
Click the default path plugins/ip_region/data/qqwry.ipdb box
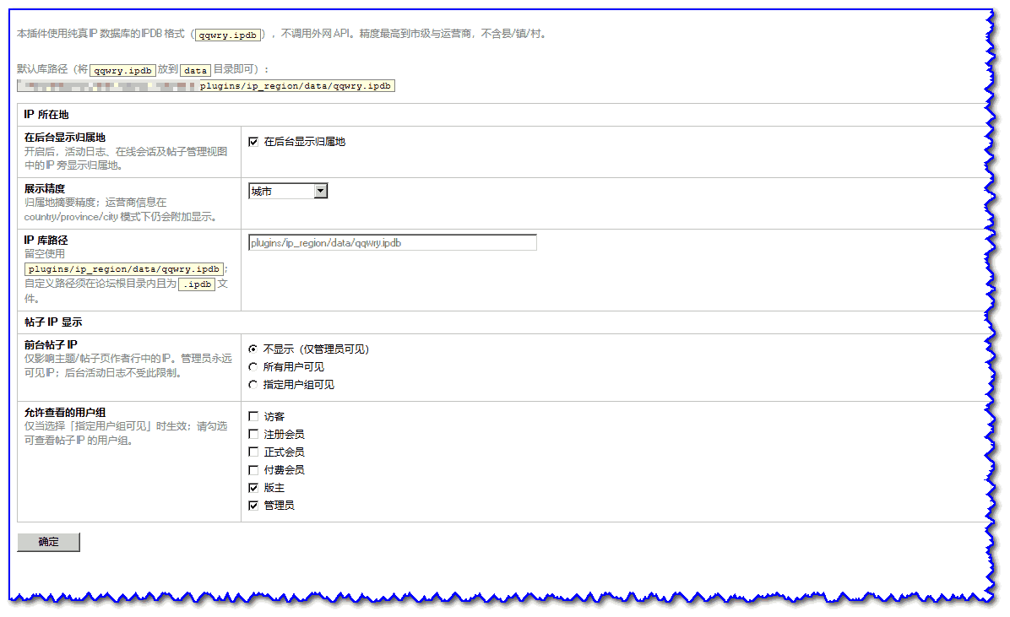(206, 85)
